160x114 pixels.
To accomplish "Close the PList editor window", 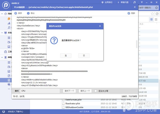I will pyautogui.click(x=135, y=7).
